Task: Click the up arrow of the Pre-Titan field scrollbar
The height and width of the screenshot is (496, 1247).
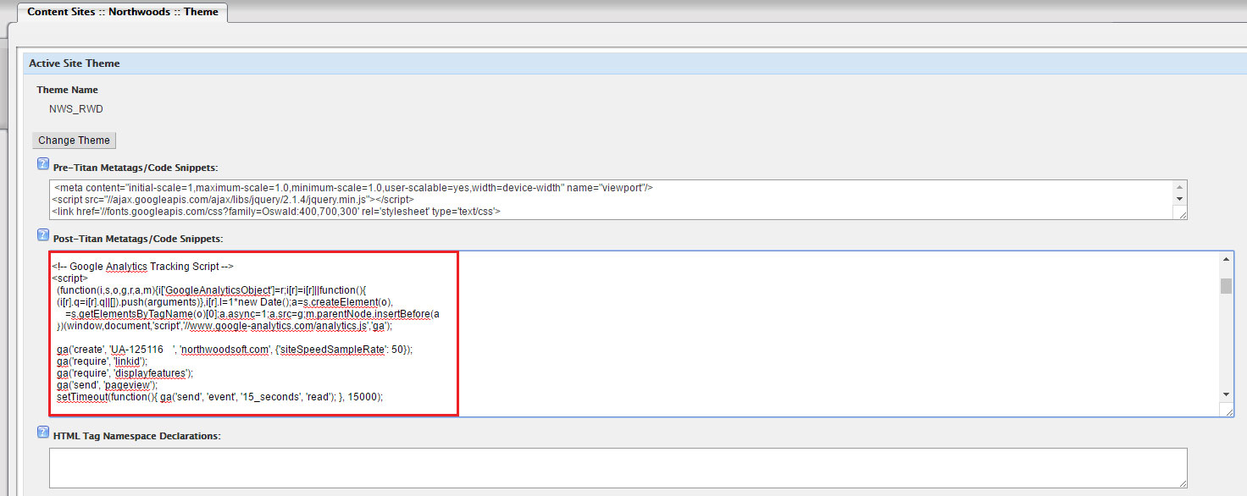Action: click(1179, 186)
